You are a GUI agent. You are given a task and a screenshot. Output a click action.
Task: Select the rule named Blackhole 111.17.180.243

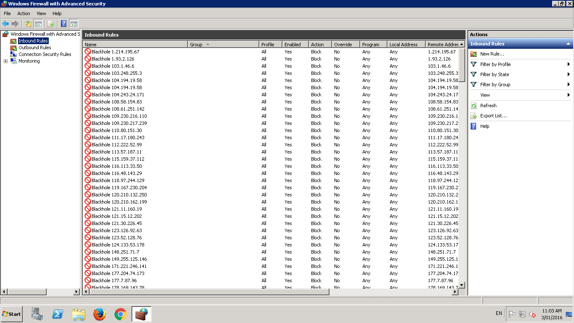(118, 138)
